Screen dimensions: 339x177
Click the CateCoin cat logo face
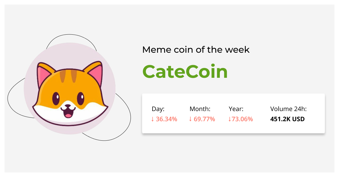(70, 93)
